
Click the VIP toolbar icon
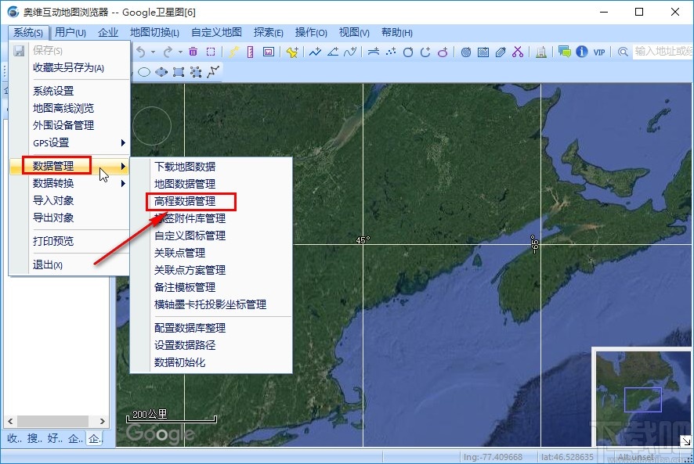tap(599, 52)
